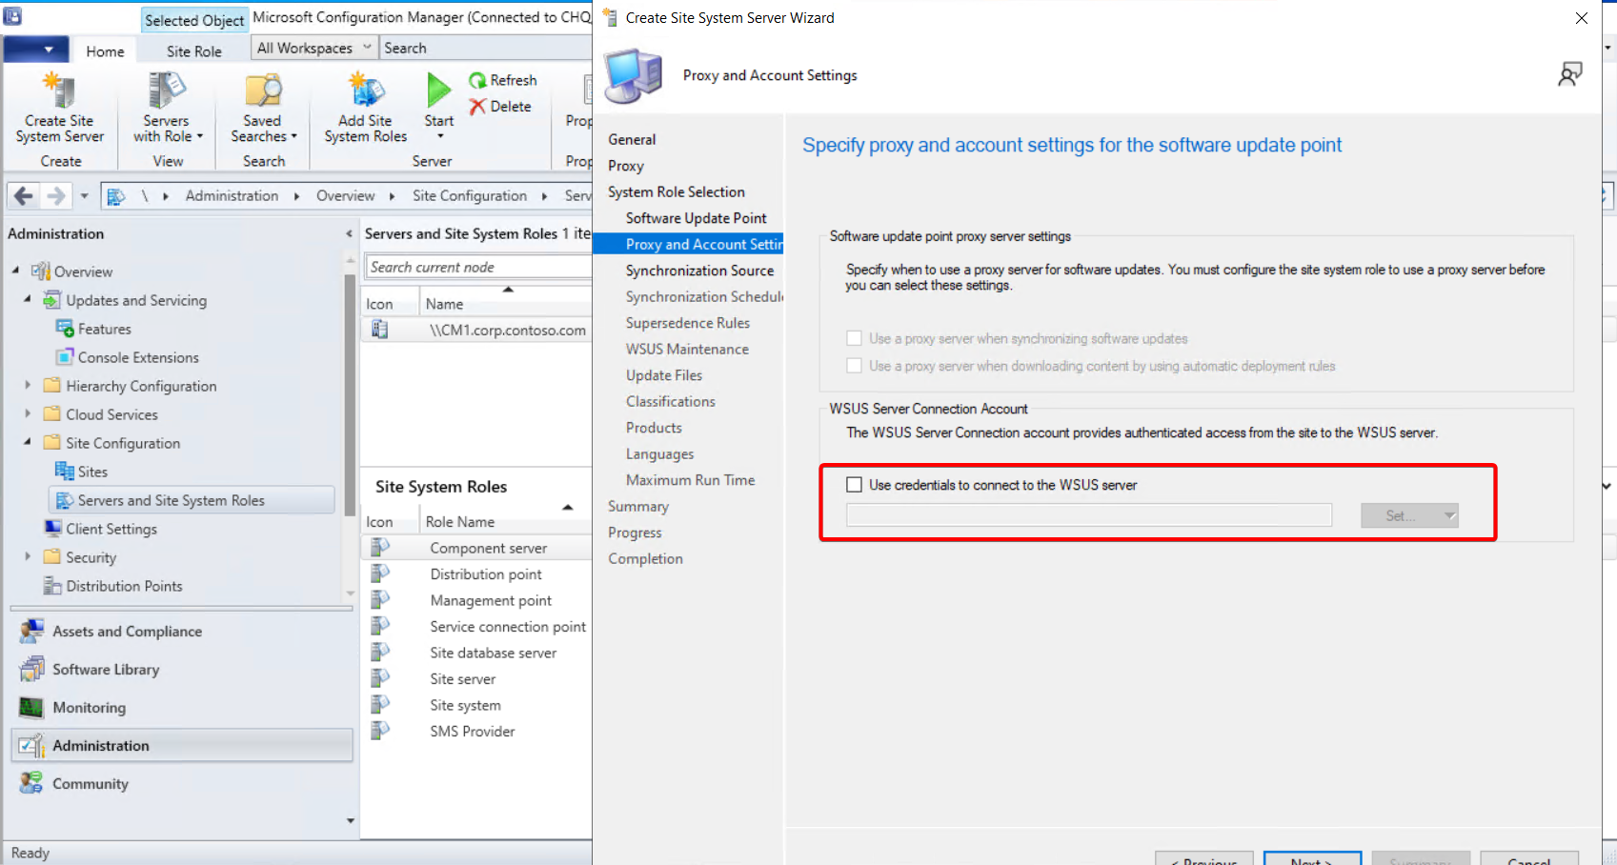
Task: Click the green Start arrow icon
Action: pyautogui.click(x=438, y=90)
